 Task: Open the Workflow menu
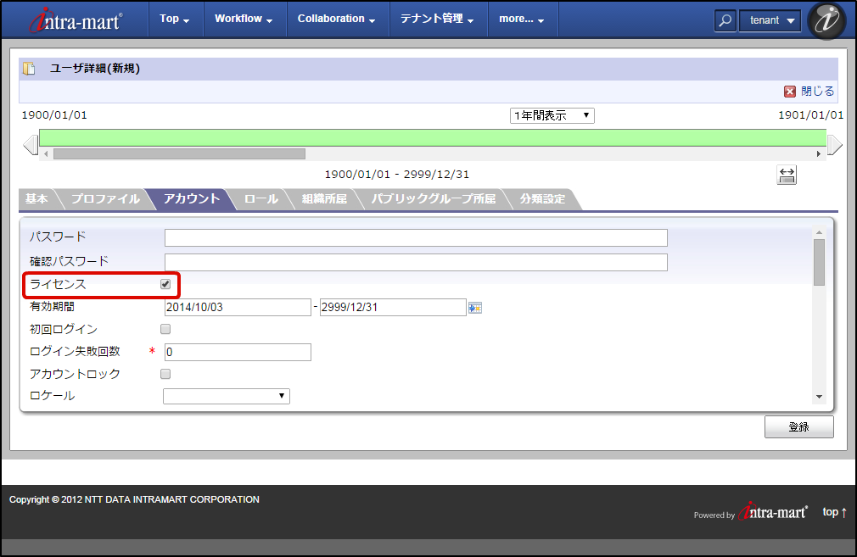pyautogui.click(x=244, y=19)
